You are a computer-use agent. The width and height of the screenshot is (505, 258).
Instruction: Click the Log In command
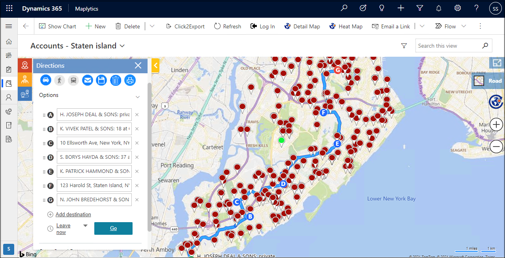coord(262,26)
